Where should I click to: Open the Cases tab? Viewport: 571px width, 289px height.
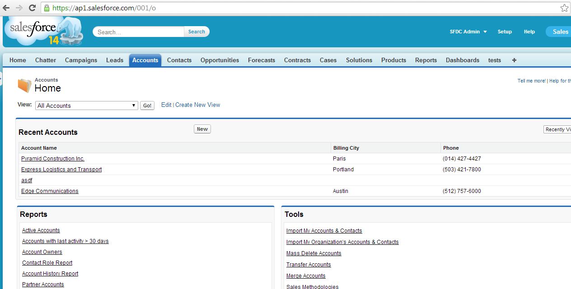pyautogui.click(x=328, y=60)
